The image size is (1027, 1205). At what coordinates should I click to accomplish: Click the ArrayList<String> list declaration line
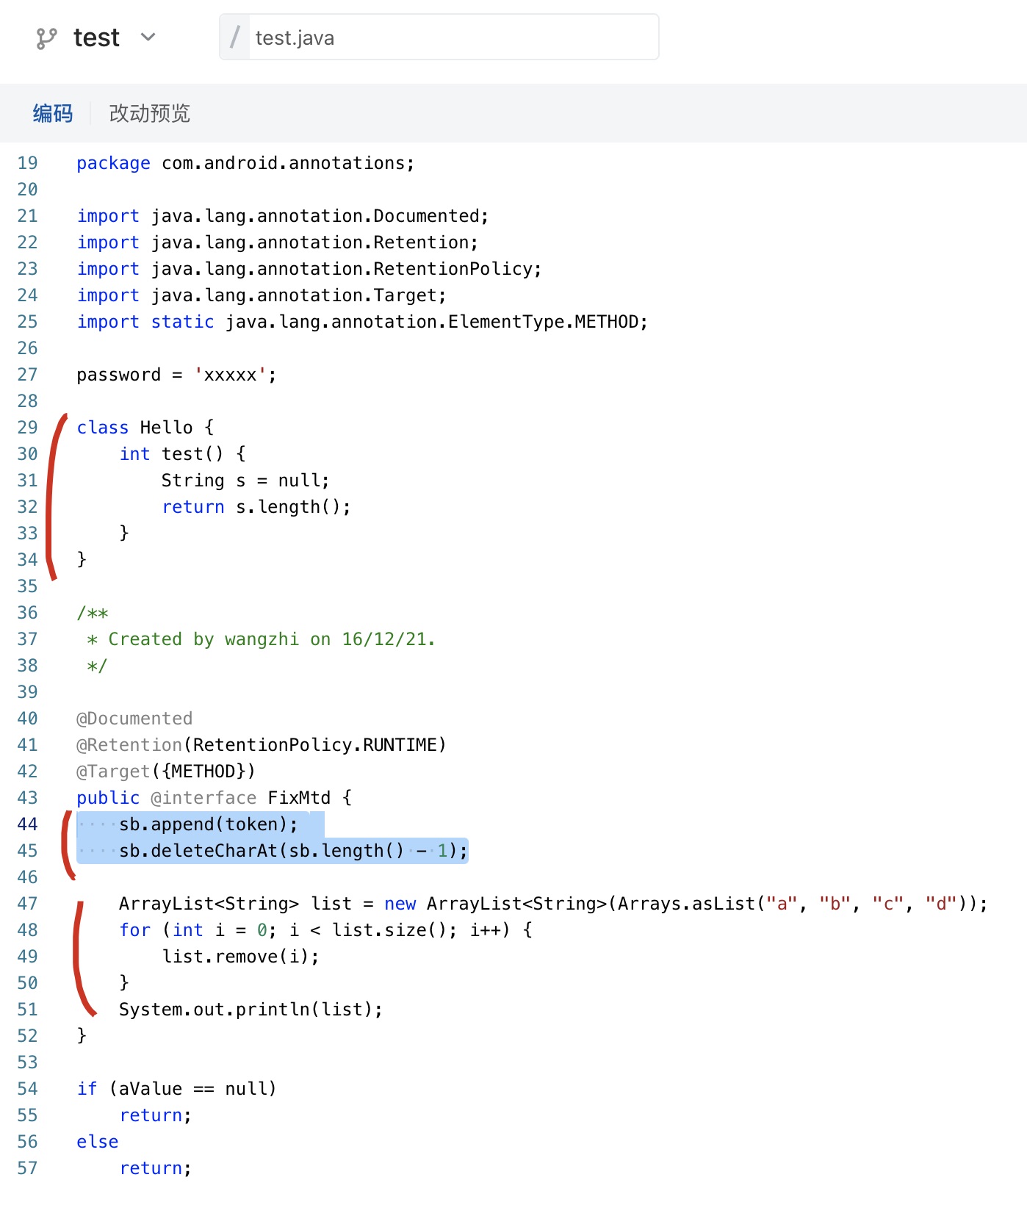pyautogui.click(x=553, y=904)
